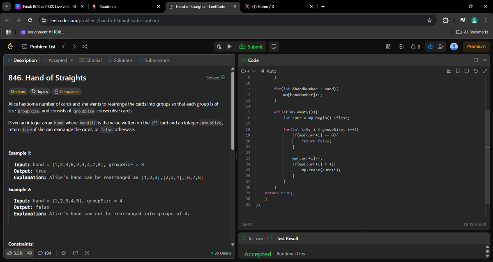Shuffle to a random problem
The width and height of the screenshot is (493, 262).
pyautogui.click(x=85, y=46)
